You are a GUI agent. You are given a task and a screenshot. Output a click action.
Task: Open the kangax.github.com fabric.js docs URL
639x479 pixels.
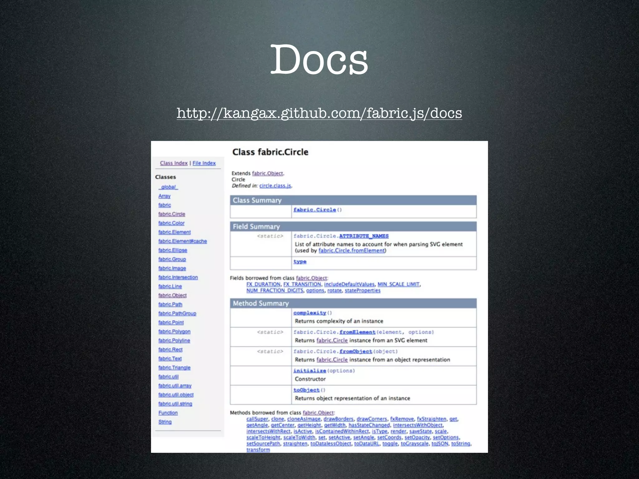(319, 113)
